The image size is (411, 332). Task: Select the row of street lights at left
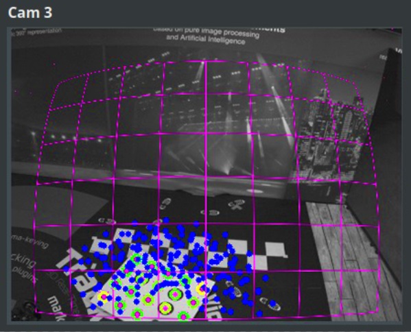(x=66, y=137)
